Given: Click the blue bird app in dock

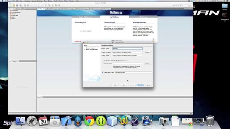Looking at the screenshot, I should pyautogui.click(x=78, y=121).
